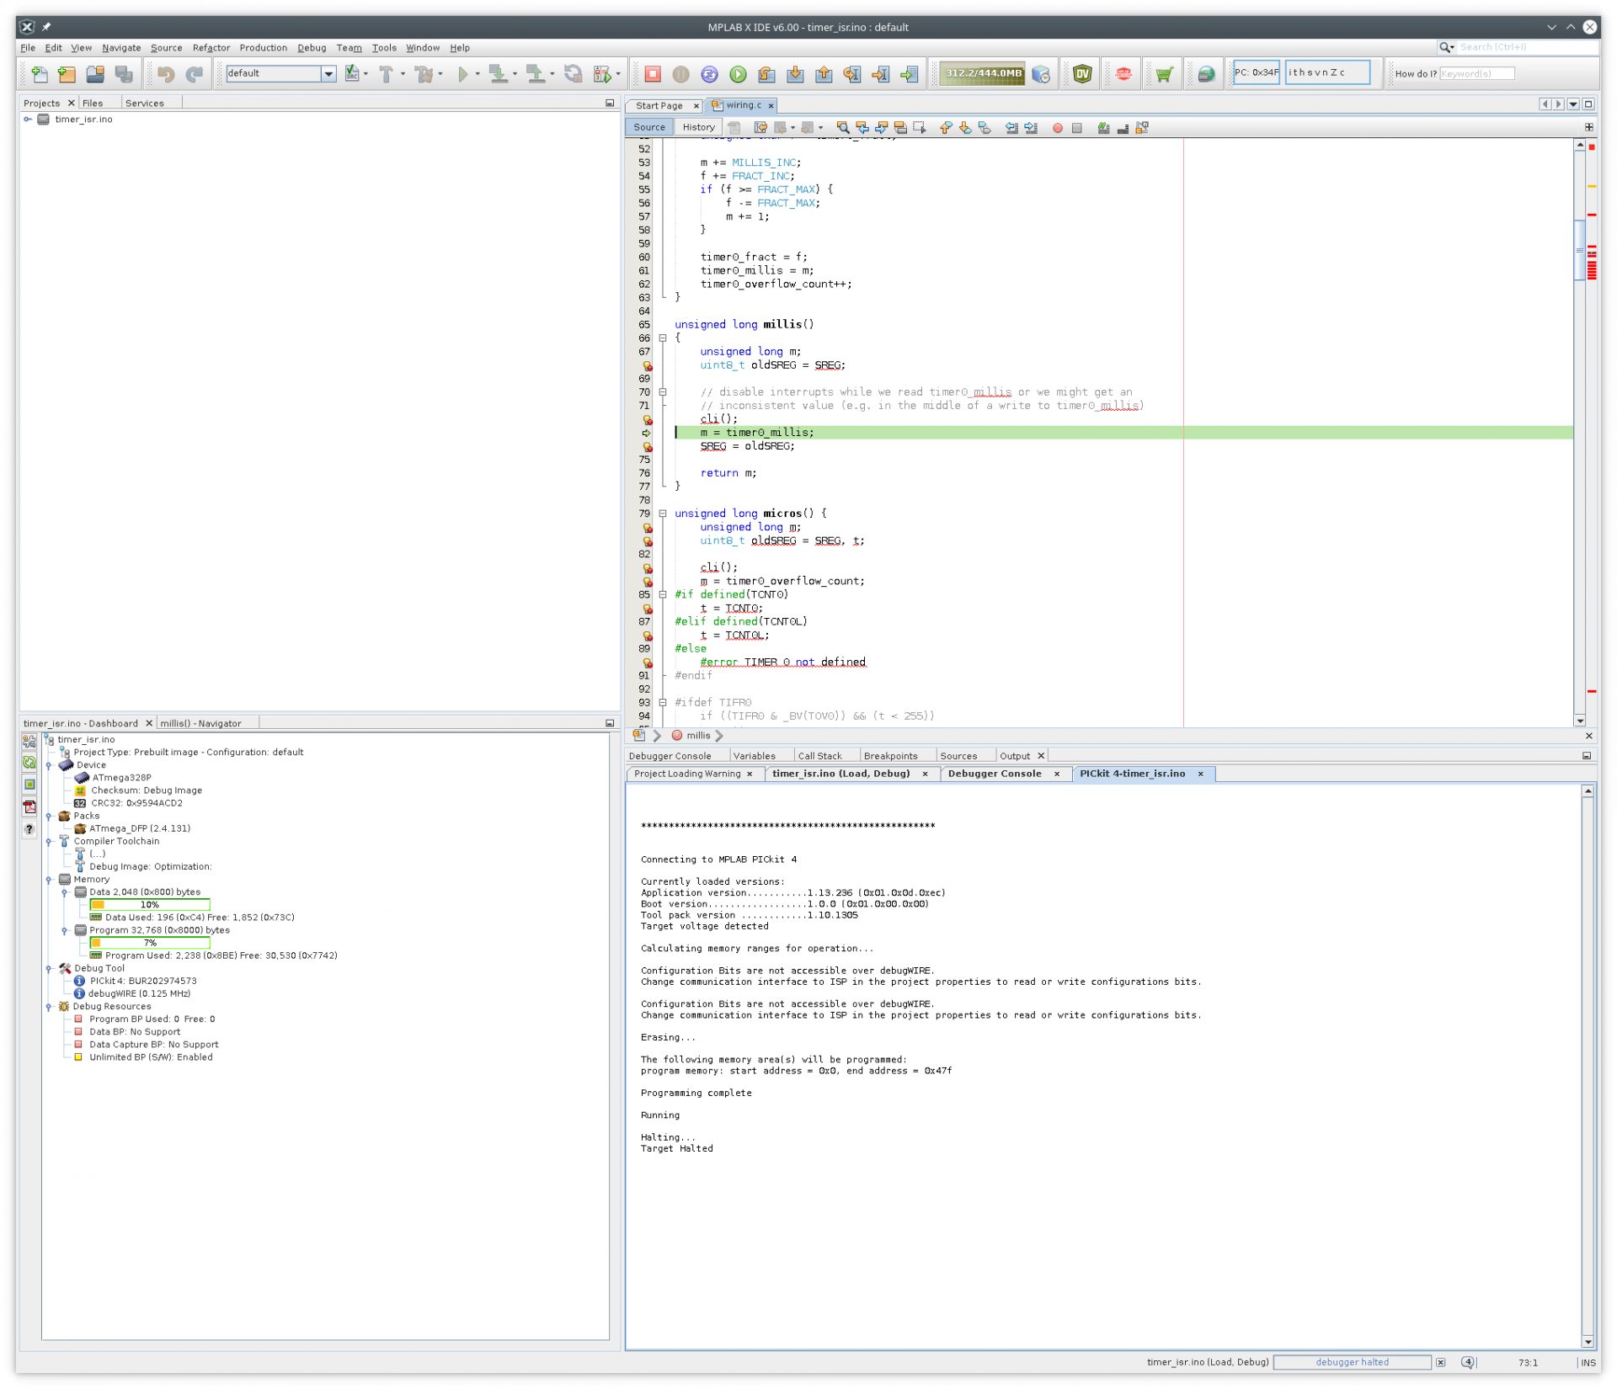Collapse the Device node in Dashboard
The width and height of the screenshot is (1617, 1389).
[x=49, y=766]
